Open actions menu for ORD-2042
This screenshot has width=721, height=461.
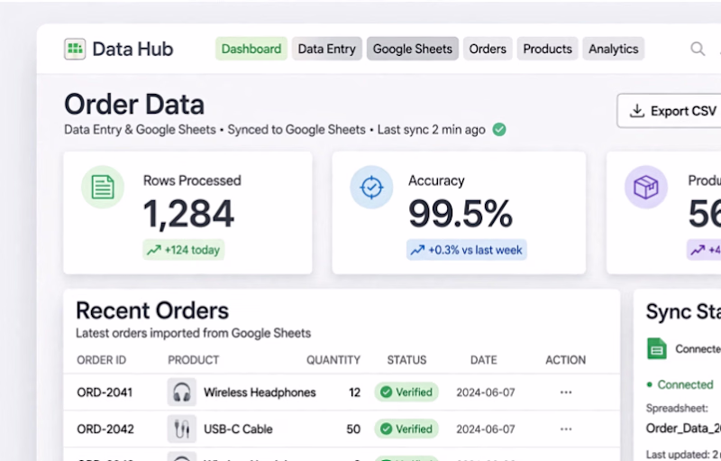566,429
